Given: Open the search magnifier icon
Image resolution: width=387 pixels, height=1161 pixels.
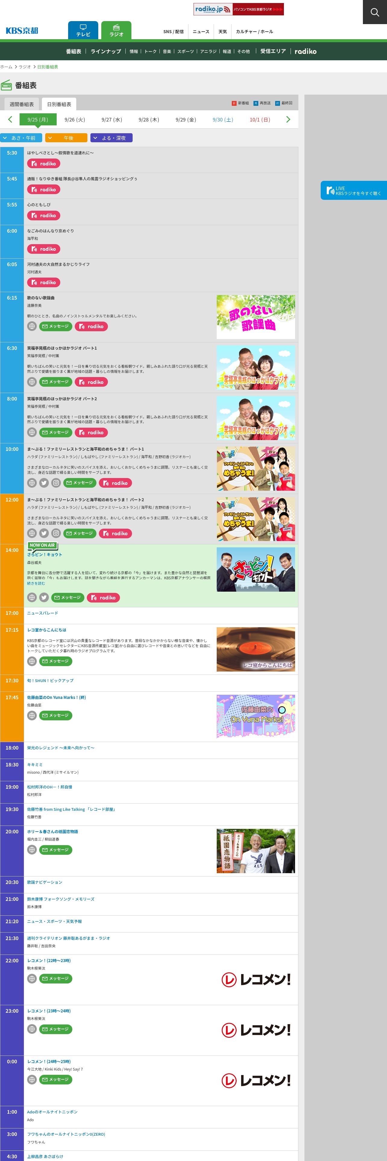Looking at the screenshot, I should click(x=375, y=12).
